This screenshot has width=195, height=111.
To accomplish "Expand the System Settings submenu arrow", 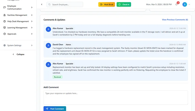I will [32, 46].
